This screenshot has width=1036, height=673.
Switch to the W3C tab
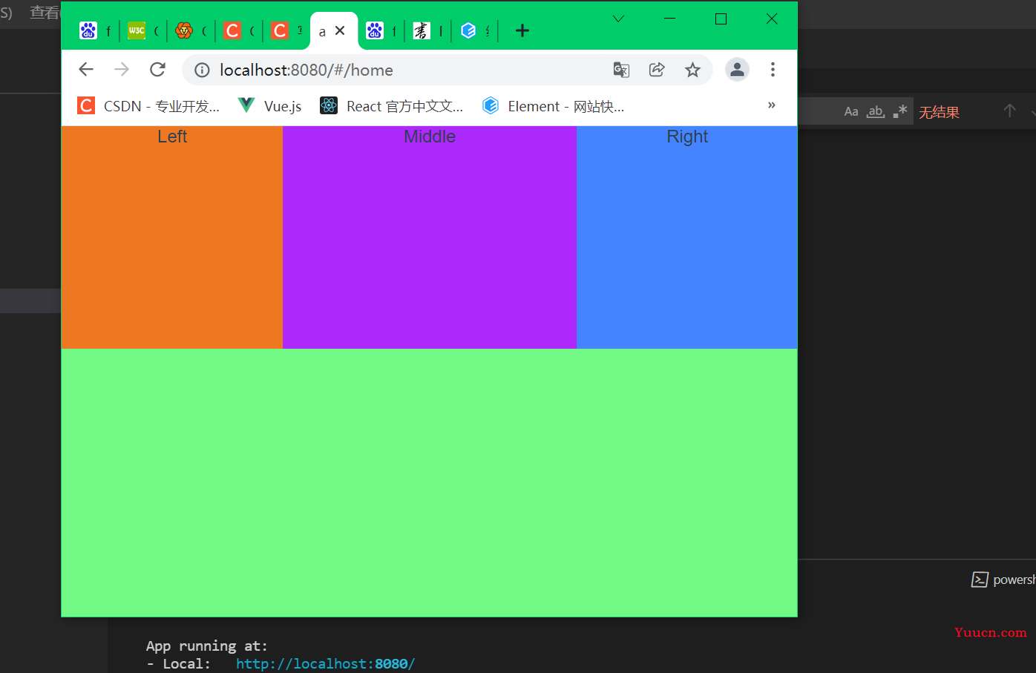pyautogui.click(x=142, y=30)
